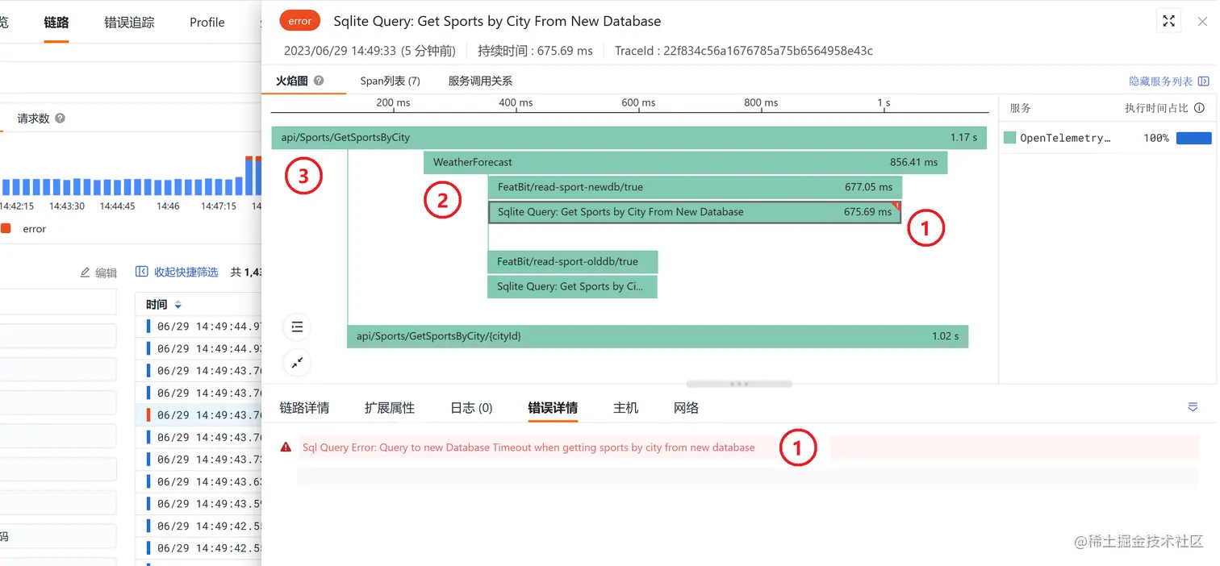Click the 服务 column header
Image resolution: width=1220 pixels, height=566 pixels.
1021,108
